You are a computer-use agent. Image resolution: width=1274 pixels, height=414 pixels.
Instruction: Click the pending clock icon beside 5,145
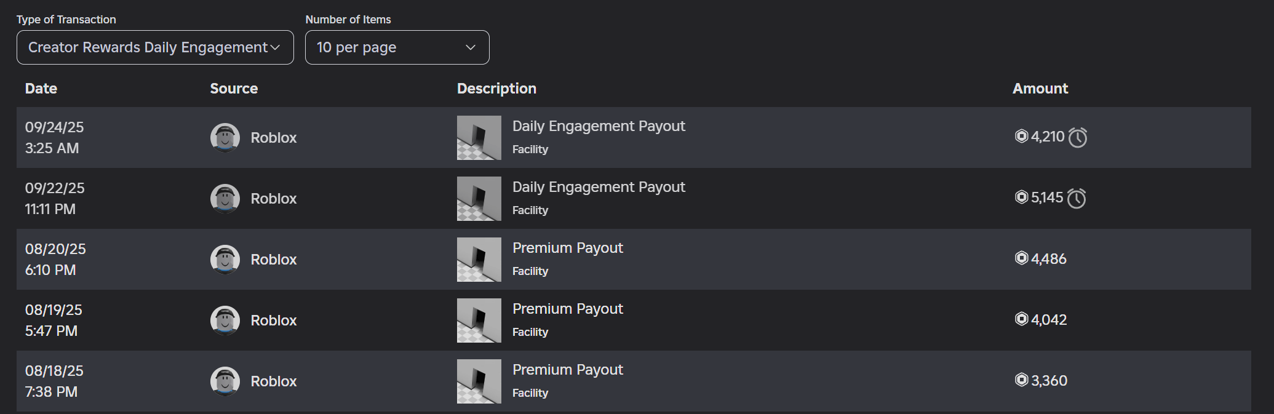point(1077,198)
